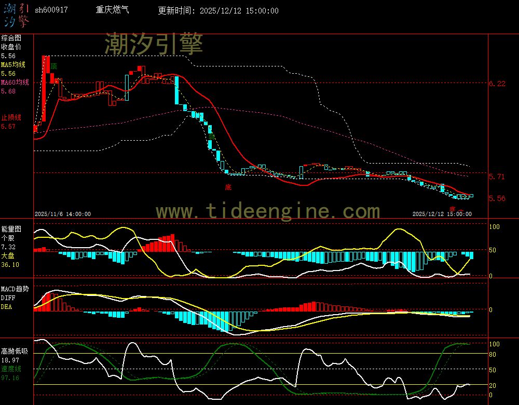Click the 2025/11/6 14:00:00 start date label

point(63,214)
